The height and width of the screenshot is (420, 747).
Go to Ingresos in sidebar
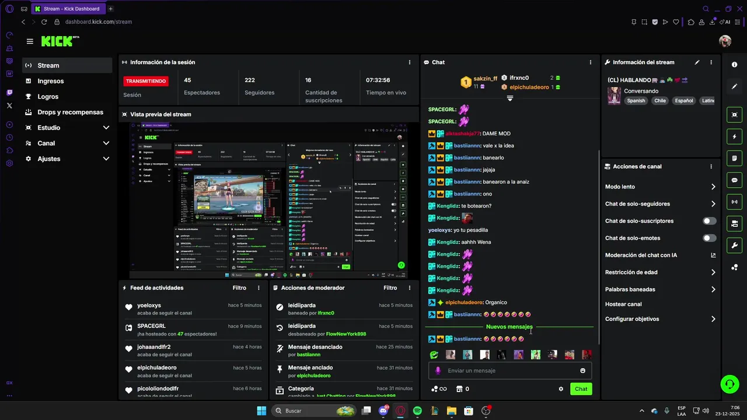point(67,81)
